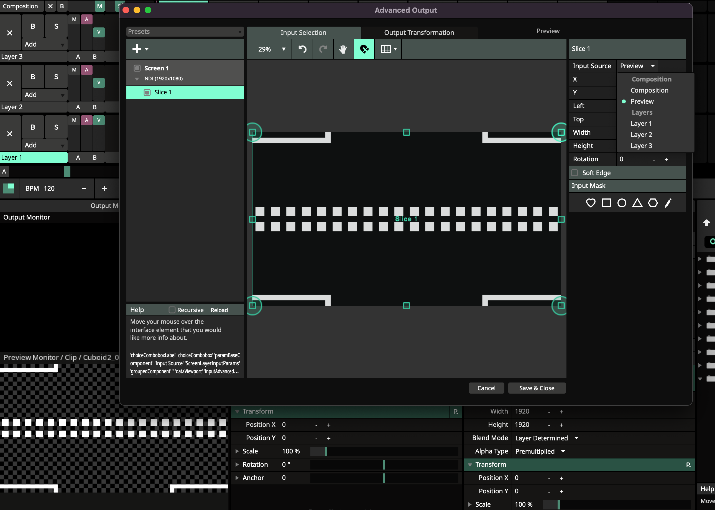Select the triangle mask shape
Viewport: 715px width, 510px height.
coord(637,203)
